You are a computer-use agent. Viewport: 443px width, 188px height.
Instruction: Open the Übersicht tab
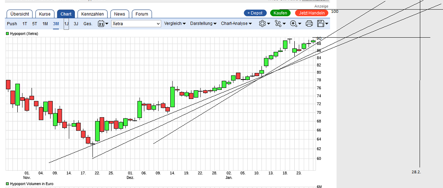coord(20,14)
